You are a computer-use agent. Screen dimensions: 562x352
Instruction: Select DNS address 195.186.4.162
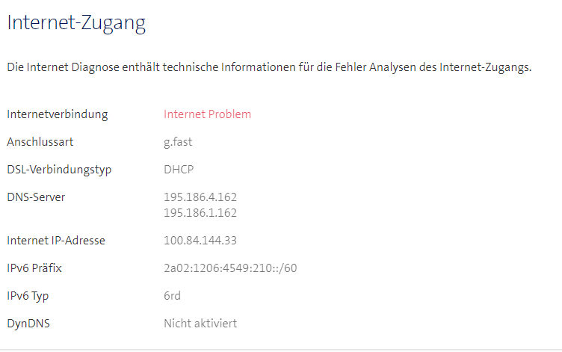pos(200,197)
